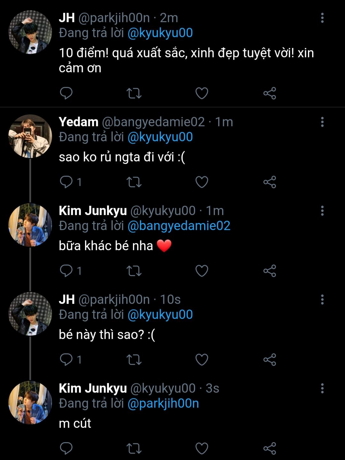
Task: Retweet Kim Junkyu's "bữa khác bé nha" tweet
Action: click(x=134, y=271)
